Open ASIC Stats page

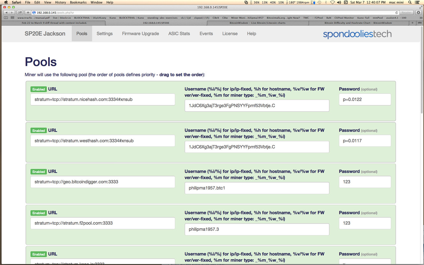179,33
